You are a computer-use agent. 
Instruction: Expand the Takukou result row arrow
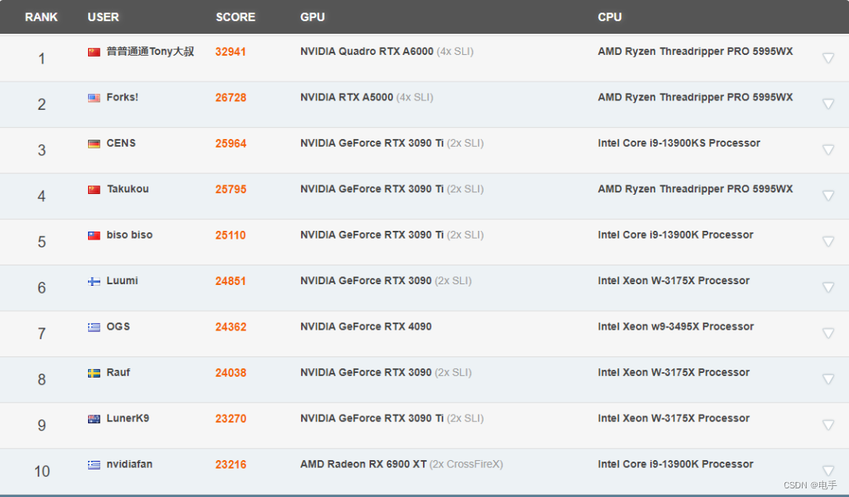[828, 196]
